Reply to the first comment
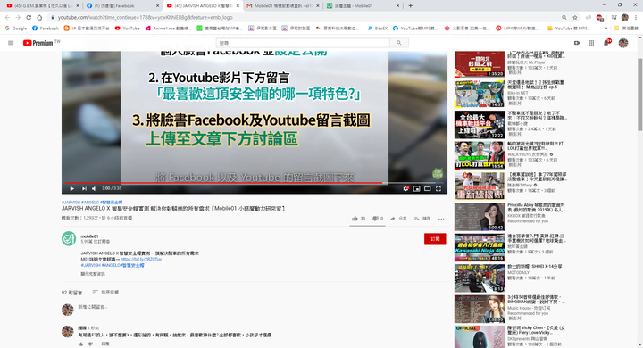The image size is (643, 348). [x=105, y=344]
